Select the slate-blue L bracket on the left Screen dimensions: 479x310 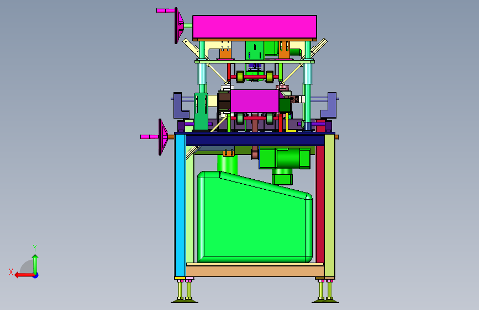181,105
